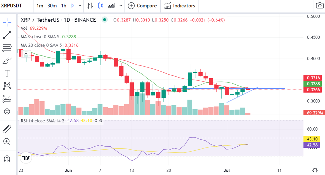The height and width of the screenshot is (175, 325).
Task: Select the crosshair cursor tool
Action: (7, 22)
